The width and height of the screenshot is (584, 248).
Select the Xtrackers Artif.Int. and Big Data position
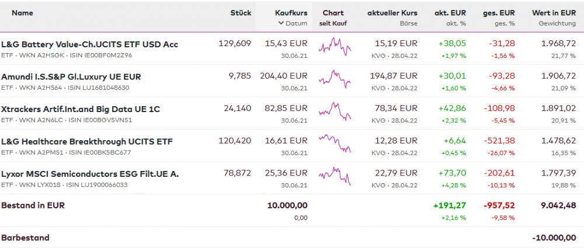[81, 109]
